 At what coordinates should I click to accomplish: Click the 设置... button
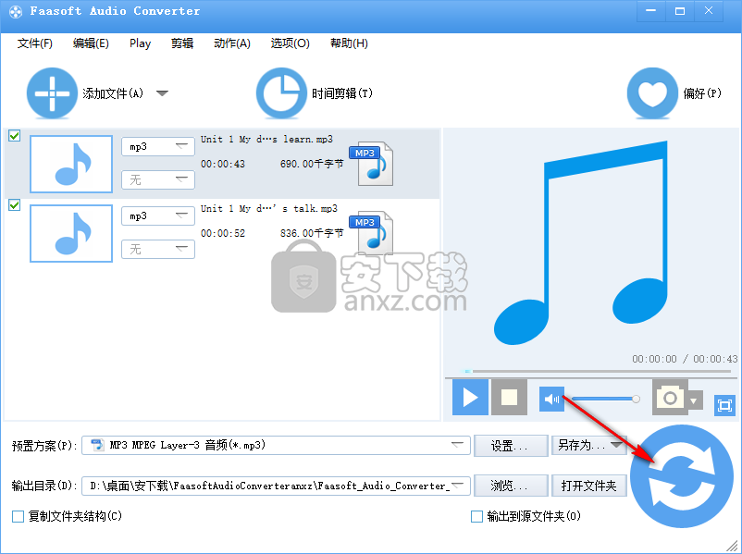point(511,446)
